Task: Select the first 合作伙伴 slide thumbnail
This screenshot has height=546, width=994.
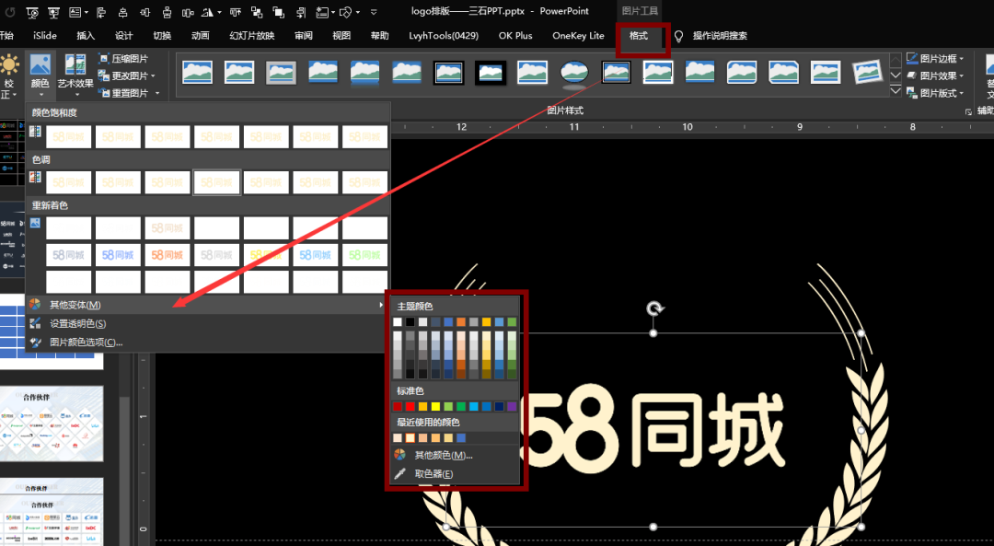Action: pos(52,424)
